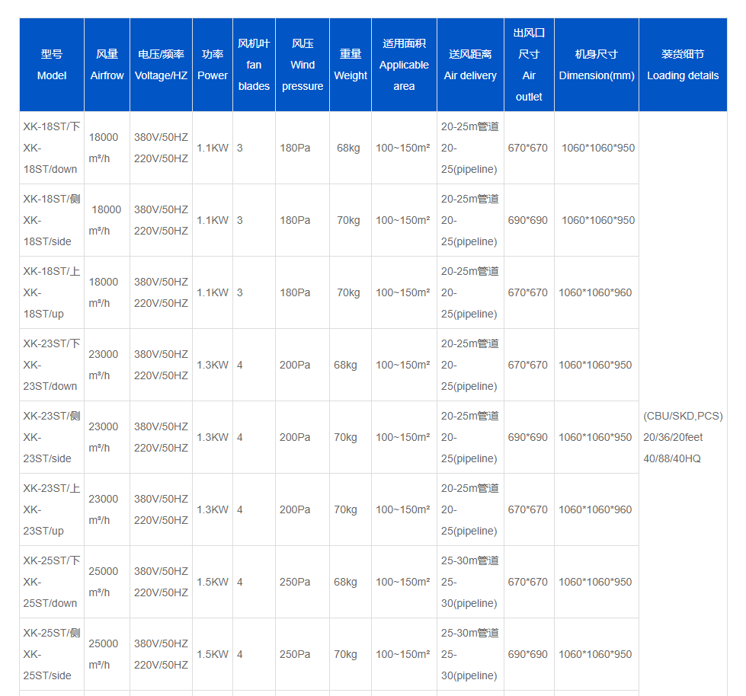Click 200Pa pressure in XK-23ST/side row
Viewport: 746px width, 696px height.
(x=295, y=437)
